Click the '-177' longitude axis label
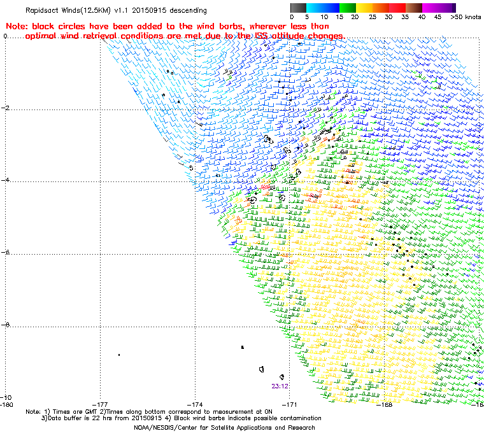This screenshot has height=438, width=484. 100,404
